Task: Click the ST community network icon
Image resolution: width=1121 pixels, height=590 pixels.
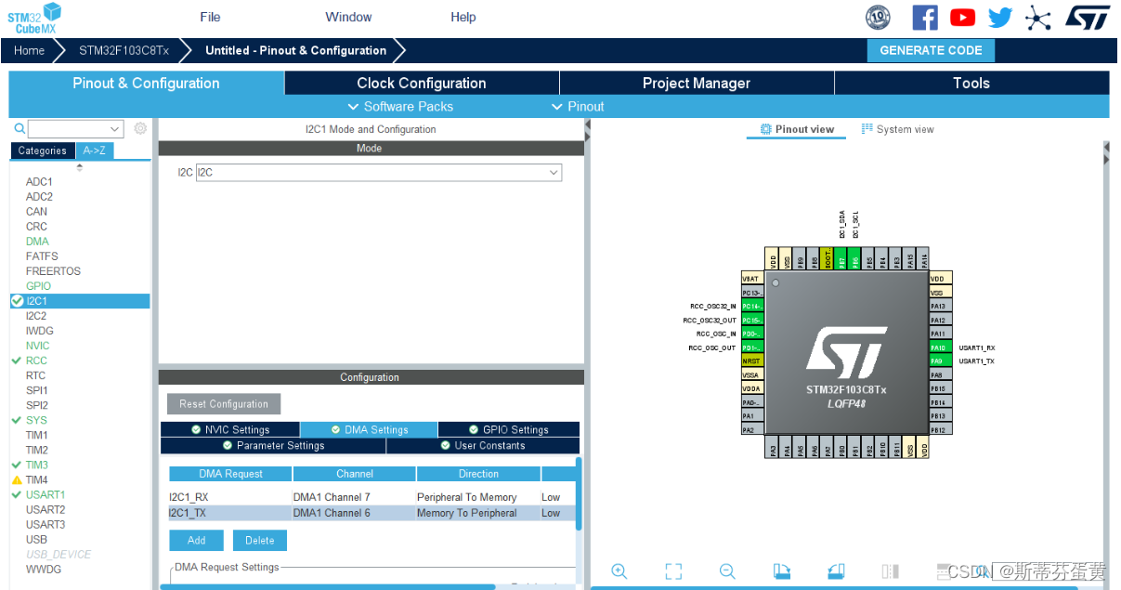Action: pos(1038,18)
